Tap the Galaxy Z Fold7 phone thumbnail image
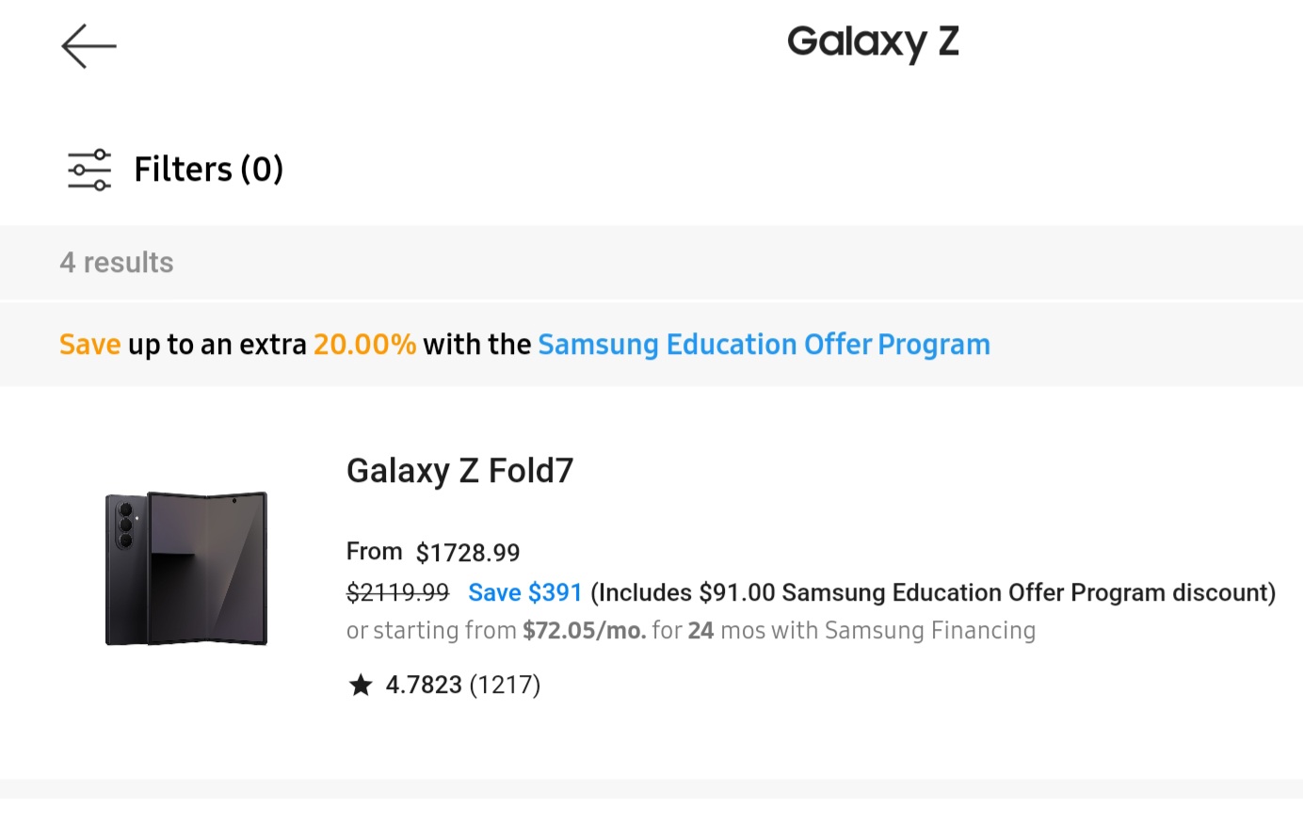Screen dimensions: 1303x839 coord(185,567)
